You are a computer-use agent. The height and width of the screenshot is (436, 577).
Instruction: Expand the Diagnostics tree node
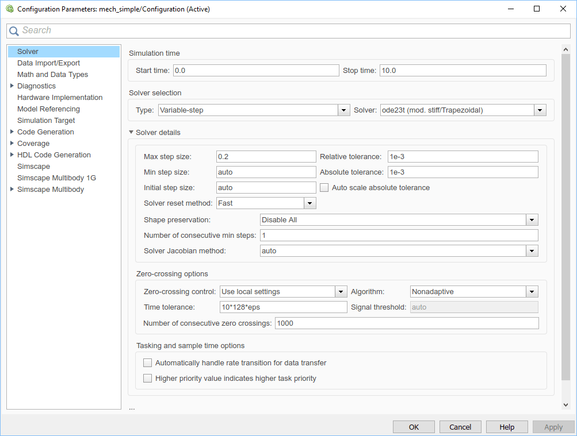point(12,86)
